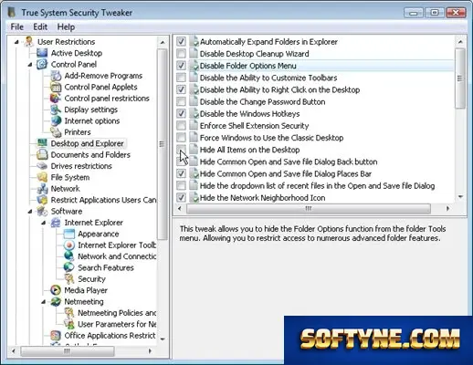This screenshot has width=473, height=365.
Task: Collapse the Control Panel tree node
Action: click(30, 65)
